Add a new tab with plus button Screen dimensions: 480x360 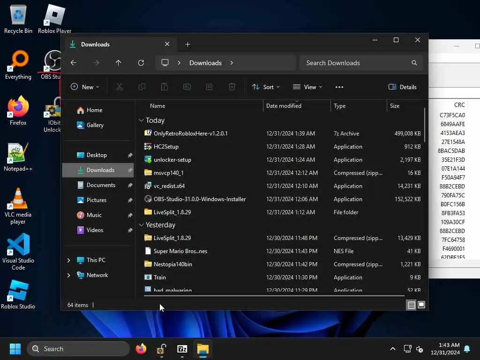(x=187, y=45)
